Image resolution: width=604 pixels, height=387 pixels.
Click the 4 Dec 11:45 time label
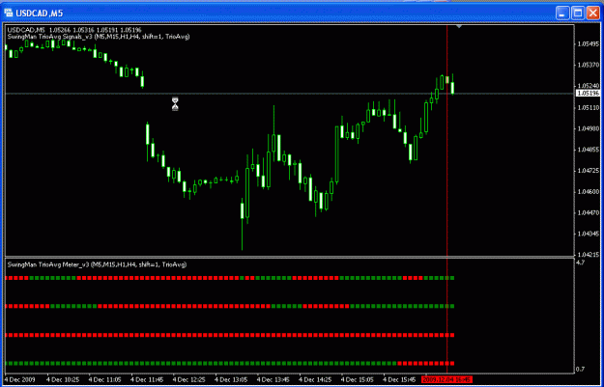pyautogui.click(x=147, y=379)
